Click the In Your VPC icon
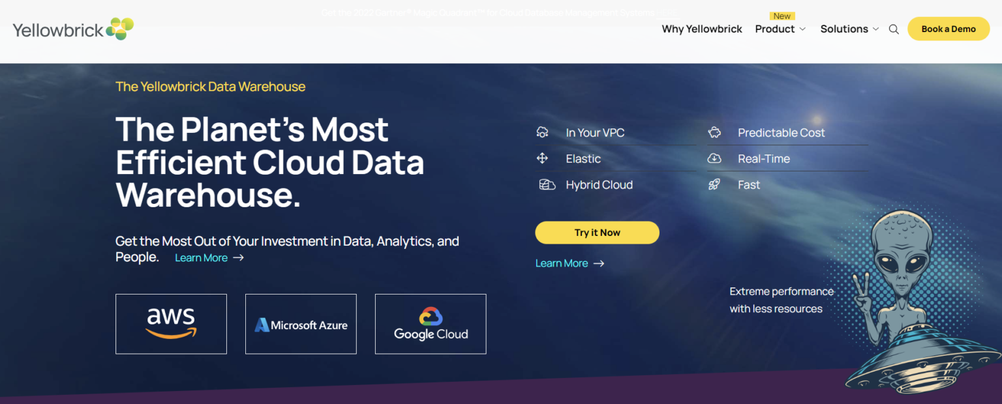Image resolution: width=1002 pixels, height=404 pixels. tap(542, 132)
